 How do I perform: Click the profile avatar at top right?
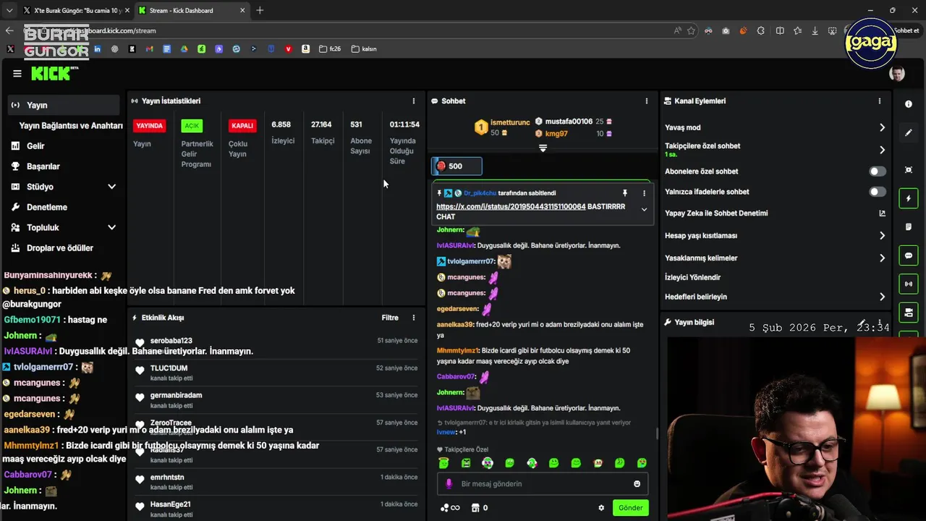pos(897,74)
